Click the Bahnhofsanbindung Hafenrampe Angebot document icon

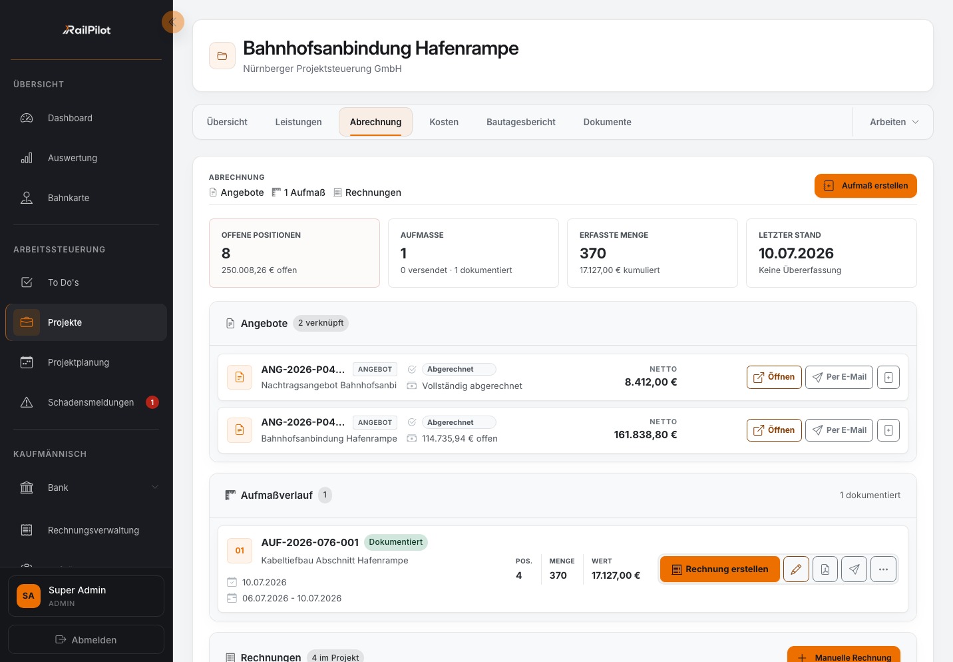coord(240,430)
